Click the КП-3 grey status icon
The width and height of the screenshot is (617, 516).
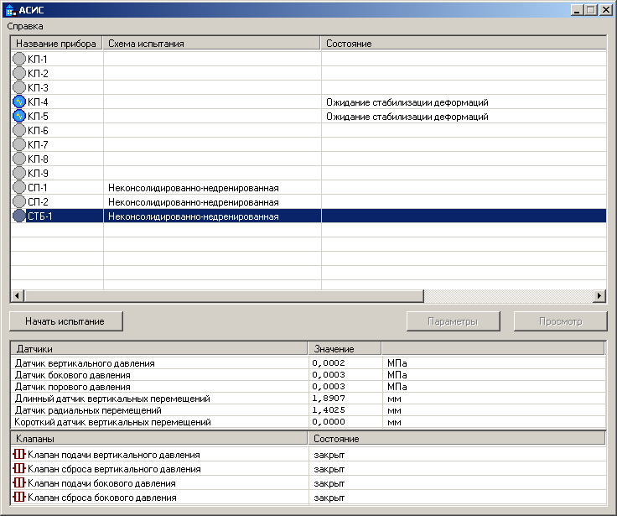19,87
